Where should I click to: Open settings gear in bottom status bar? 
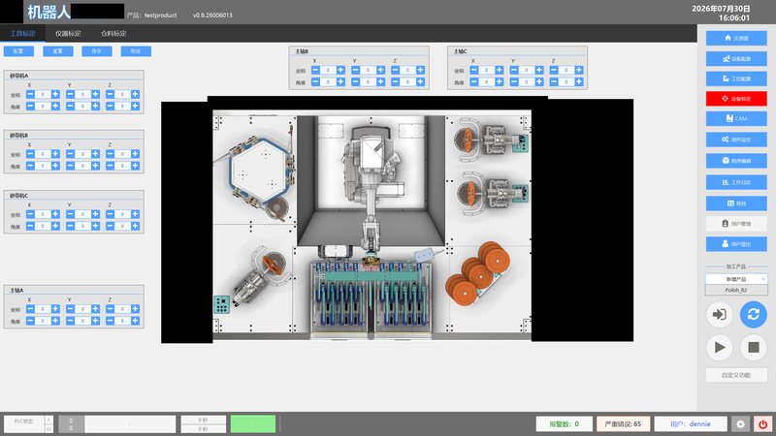[x=740, y=424]
